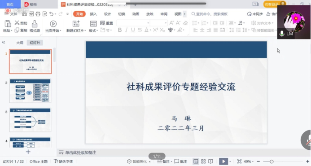Viewport: 311px width, 166px height.
Task: Switch to slide sorter grid view icon
Action: [203, 162]
